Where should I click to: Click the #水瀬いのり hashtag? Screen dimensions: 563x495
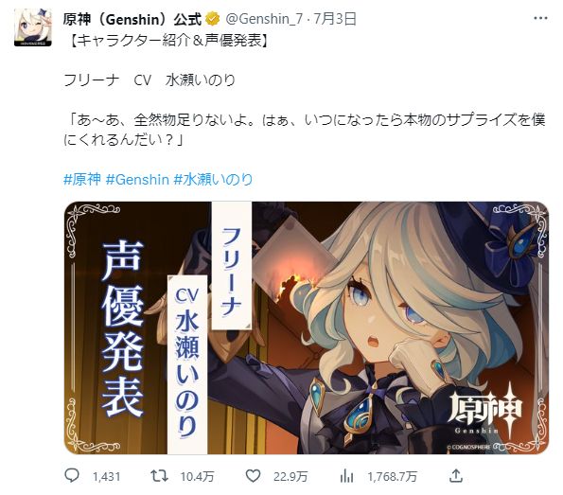coord(213,179)
